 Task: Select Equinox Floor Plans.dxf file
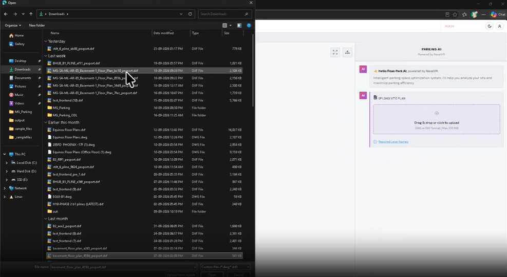144,130
